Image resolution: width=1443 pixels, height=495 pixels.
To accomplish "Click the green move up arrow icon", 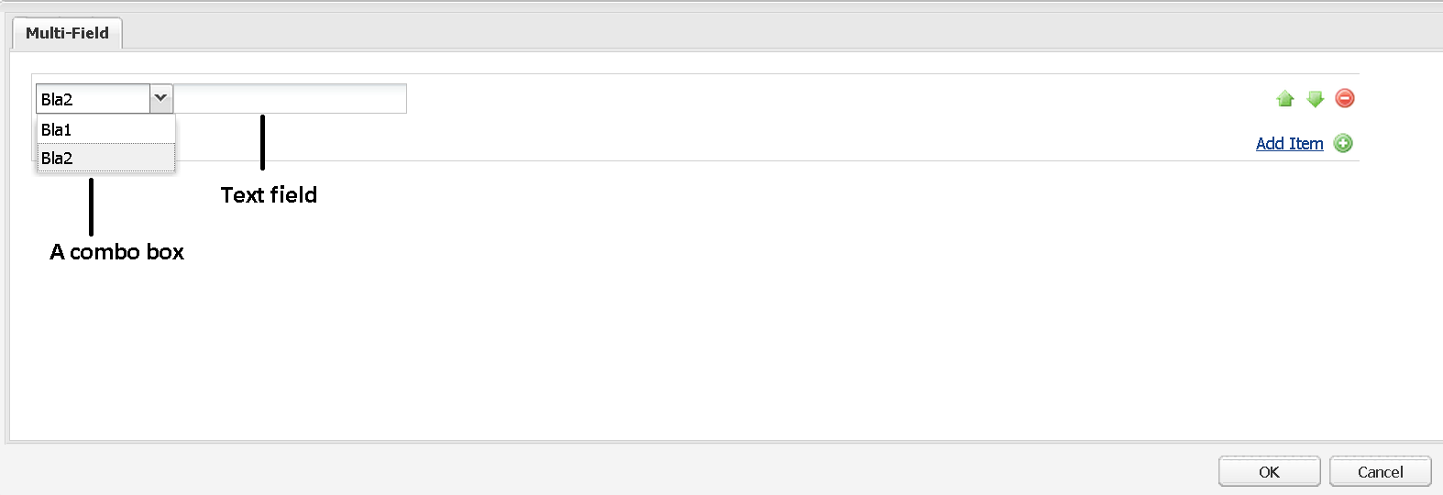I will [1284, 99].
